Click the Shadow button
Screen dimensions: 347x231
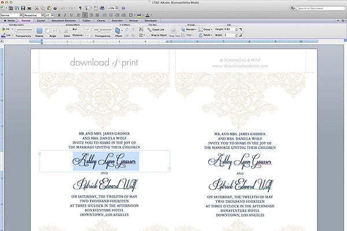click(x=39, y=32)
